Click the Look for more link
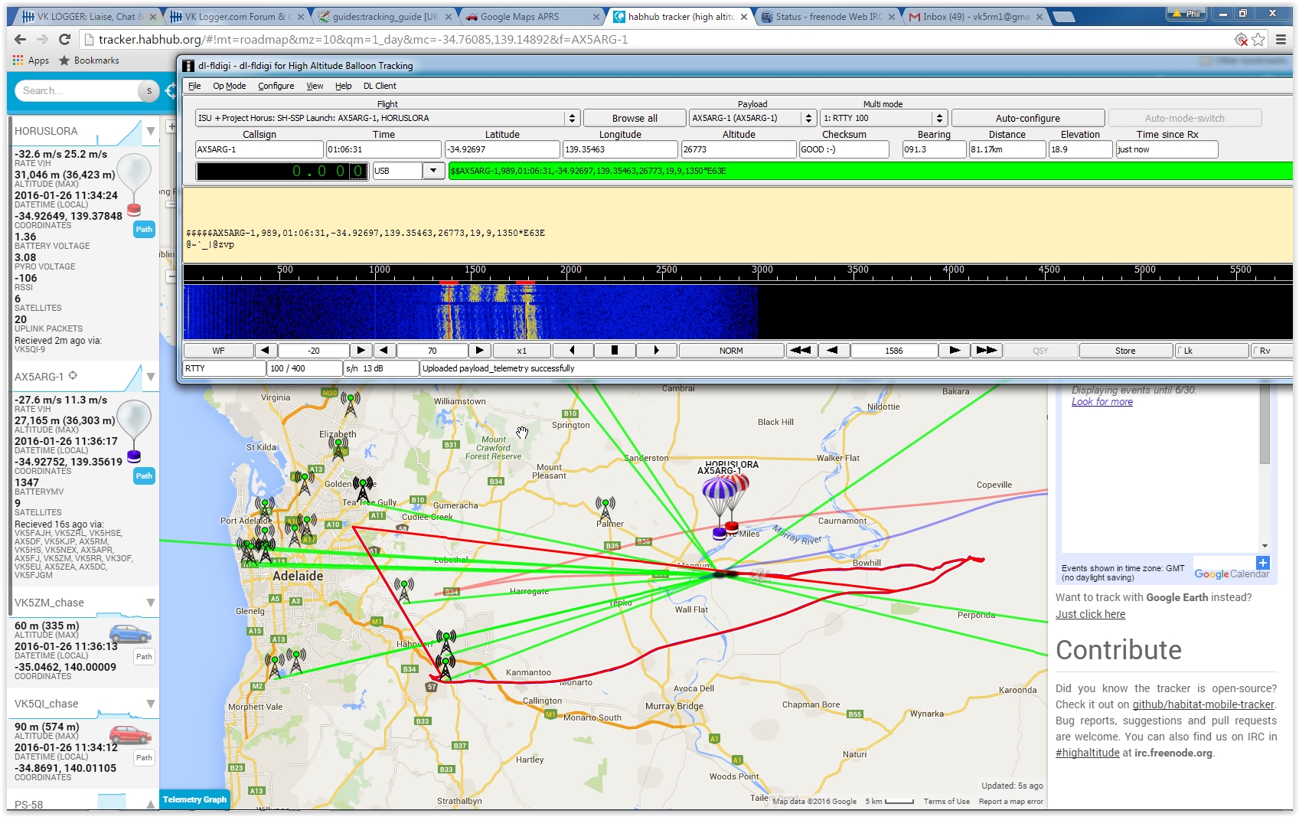This screenshot has width=1299, height=817. [1102, 402]
